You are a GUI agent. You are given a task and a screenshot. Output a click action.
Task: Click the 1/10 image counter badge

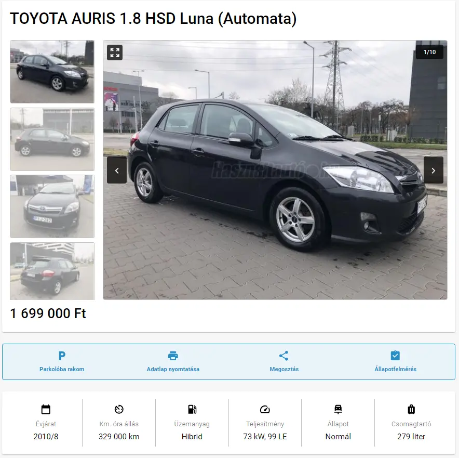coord(429,52)
